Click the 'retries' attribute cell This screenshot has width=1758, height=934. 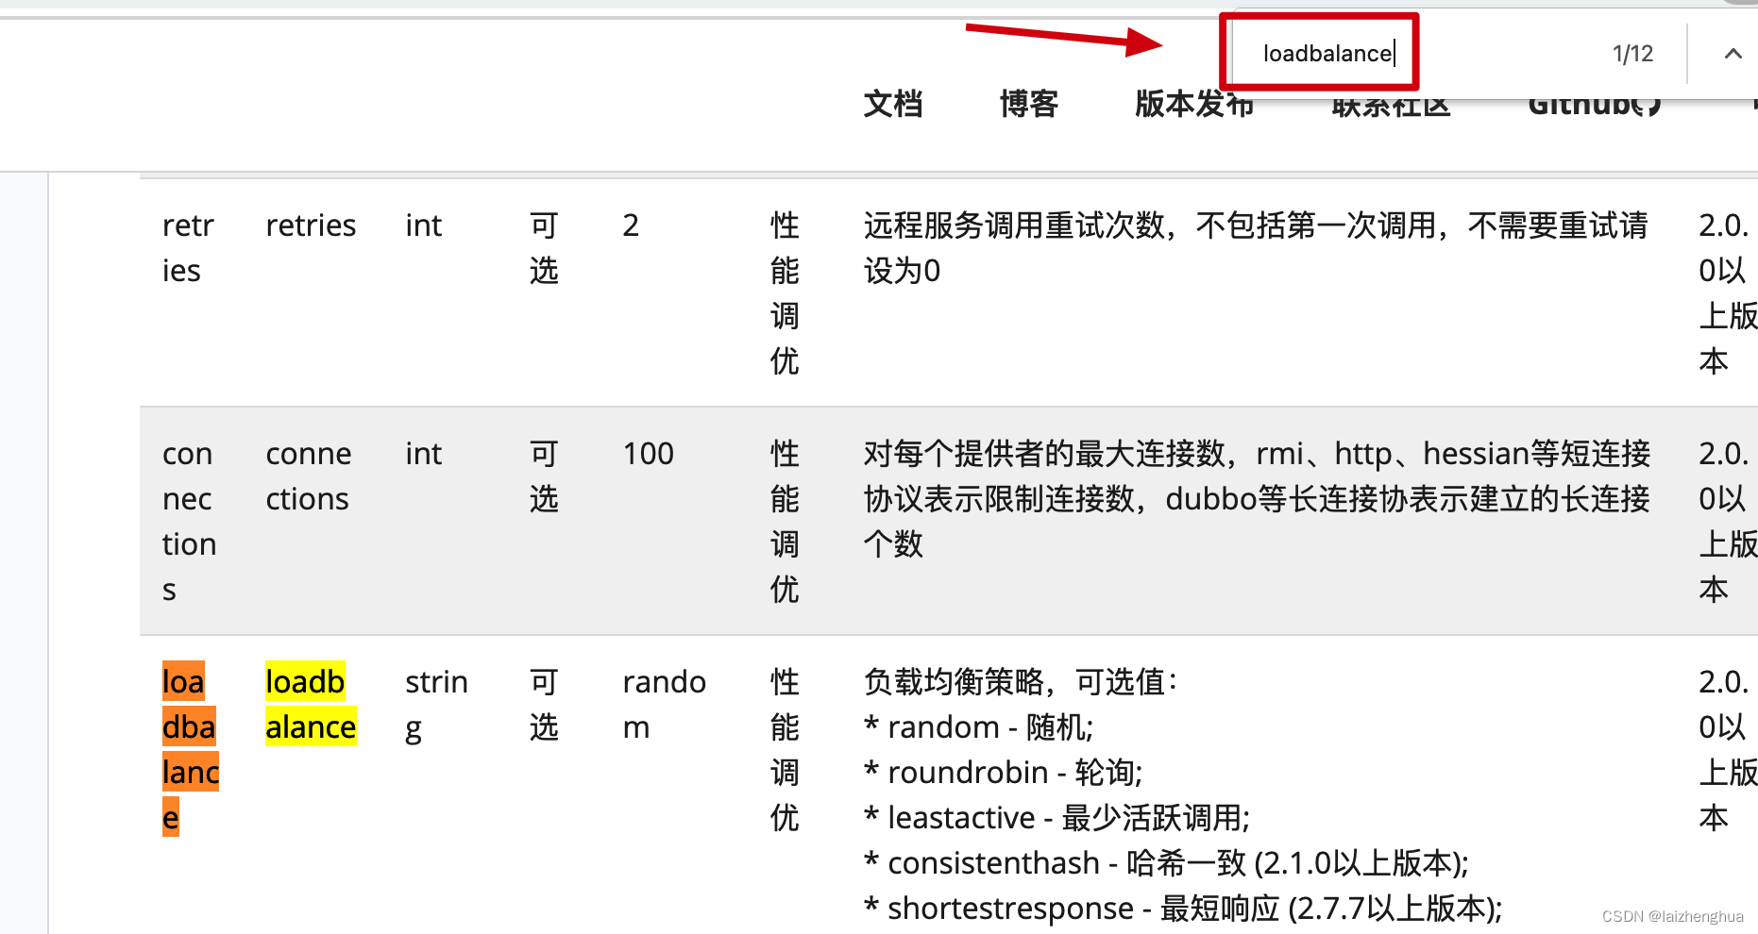[x=311, y=225]
